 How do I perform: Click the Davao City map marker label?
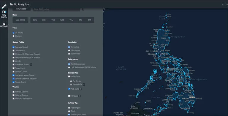tap(185, 100)
